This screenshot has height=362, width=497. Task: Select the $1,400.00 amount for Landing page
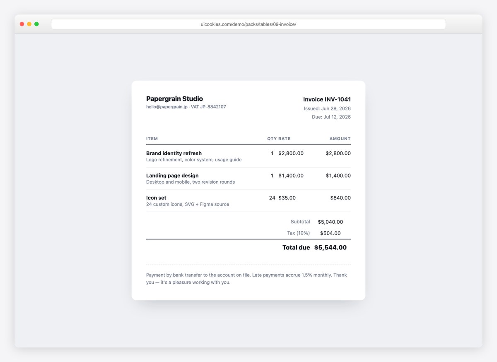point(338,175)
